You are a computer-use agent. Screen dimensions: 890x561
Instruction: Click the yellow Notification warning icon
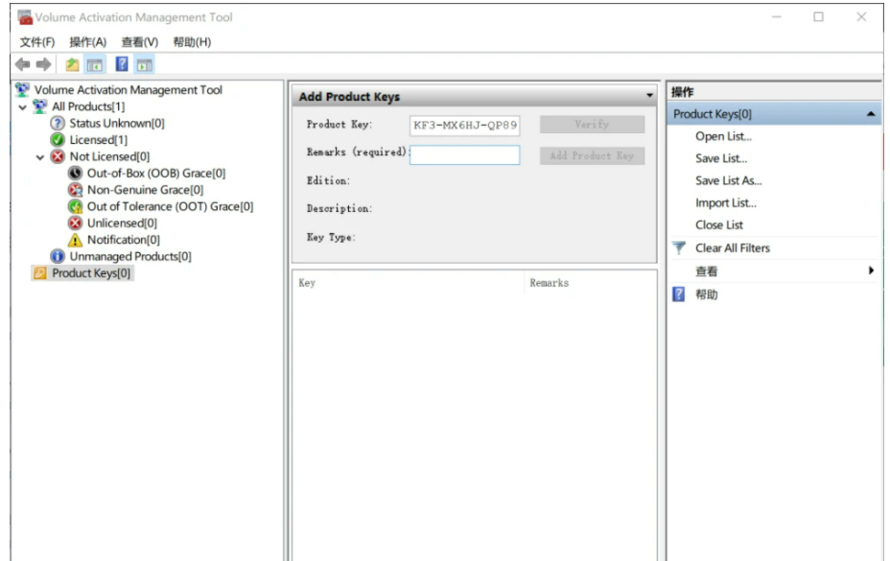point(75,240)
